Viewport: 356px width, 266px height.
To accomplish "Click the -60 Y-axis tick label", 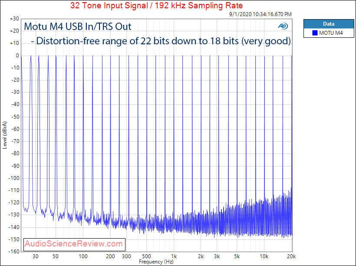I will pos(15,129).
